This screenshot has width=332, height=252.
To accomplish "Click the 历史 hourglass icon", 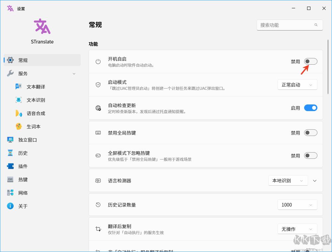I will pyautogui.click(x=10, y=153).
